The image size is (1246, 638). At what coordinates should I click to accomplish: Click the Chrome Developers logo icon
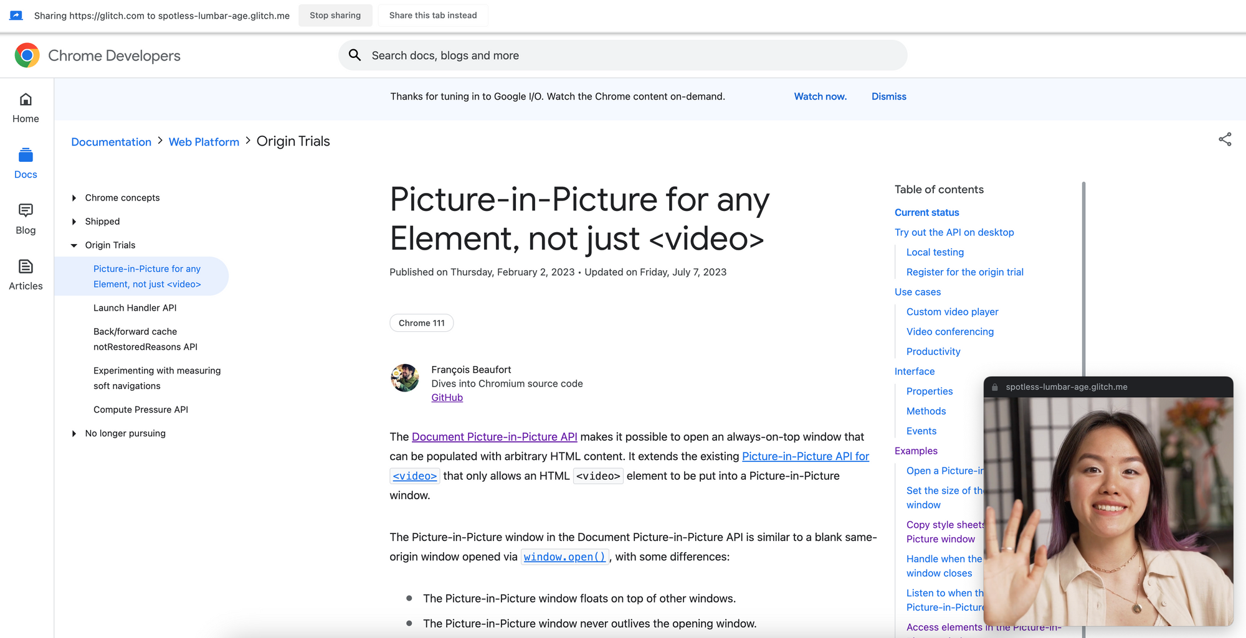click(x=27, y=55)
